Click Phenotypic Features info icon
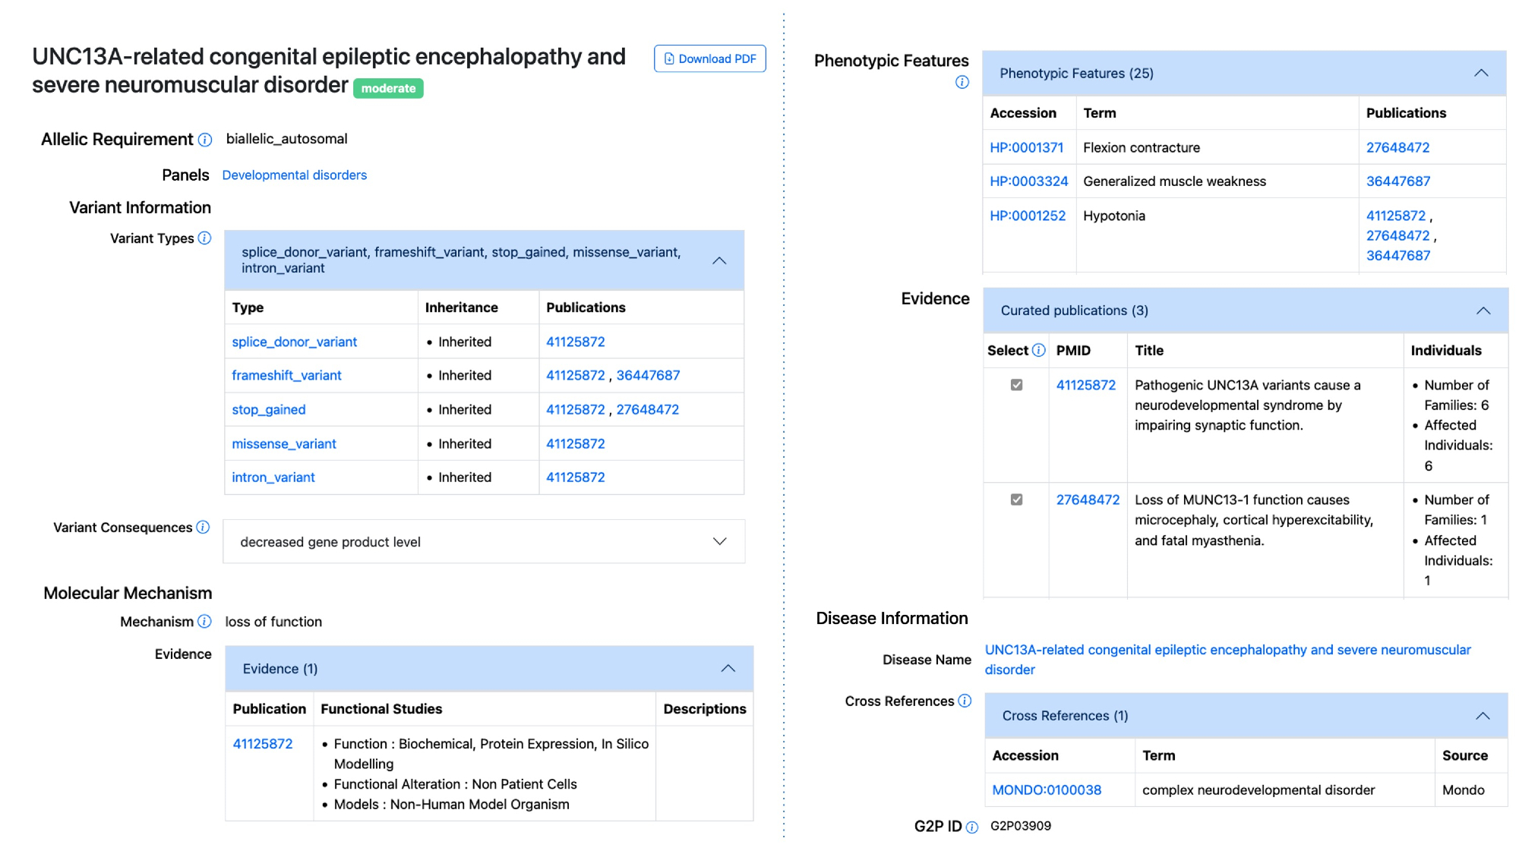 962,83
